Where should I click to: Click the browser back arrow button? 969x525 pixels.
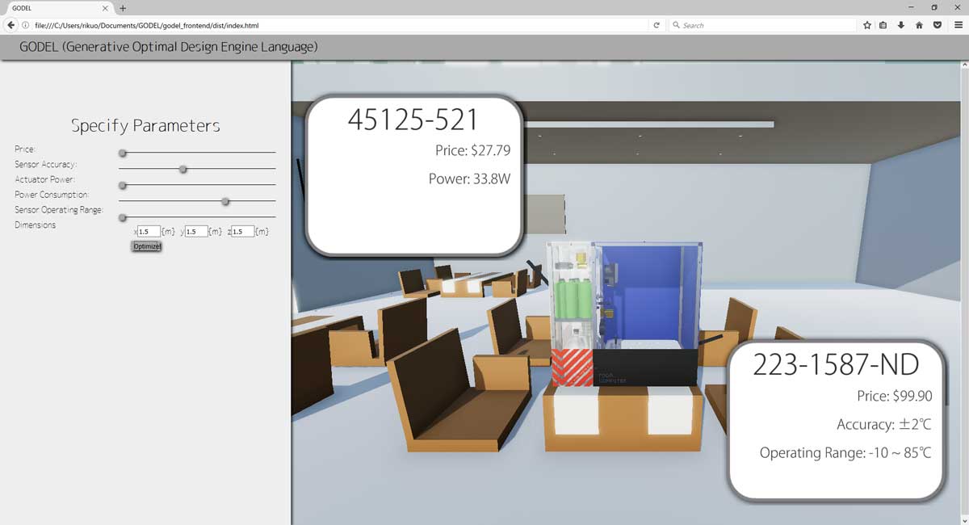point(11,25)
